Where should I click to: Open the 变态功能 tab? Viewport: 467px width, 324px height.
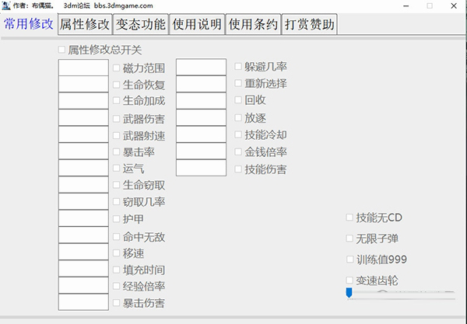(x=141, y=24)
